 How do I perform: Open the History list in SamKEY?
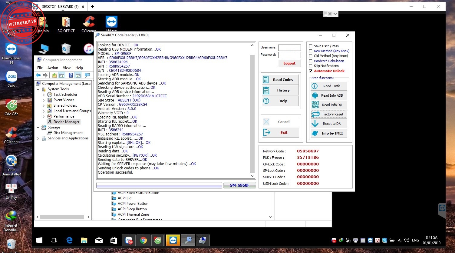280,90
